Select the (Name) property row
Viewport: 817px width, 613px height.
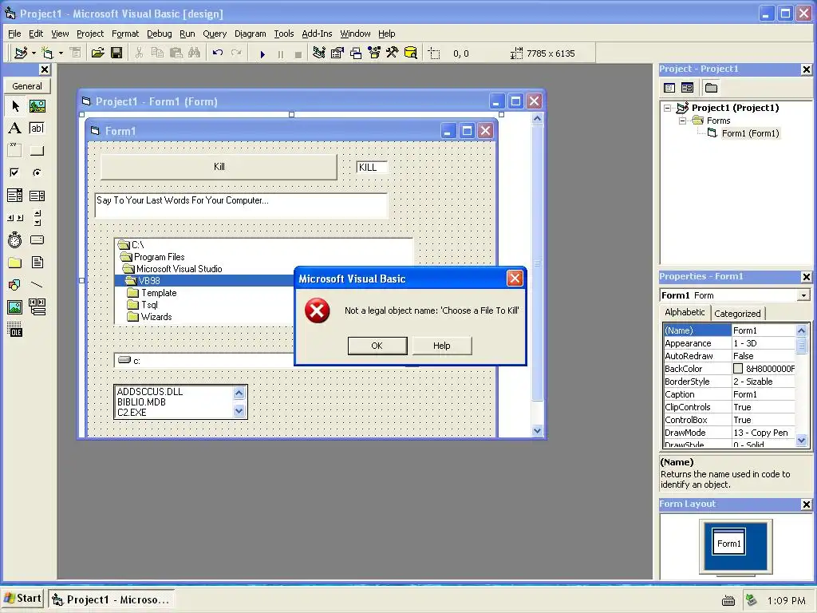(729, 330)
